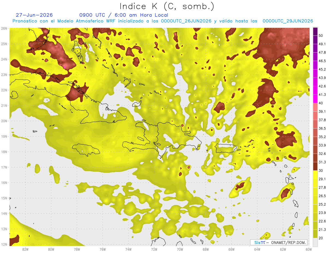Click the color scale value 46.5
The image size is (328, 253).
(322, 61)
